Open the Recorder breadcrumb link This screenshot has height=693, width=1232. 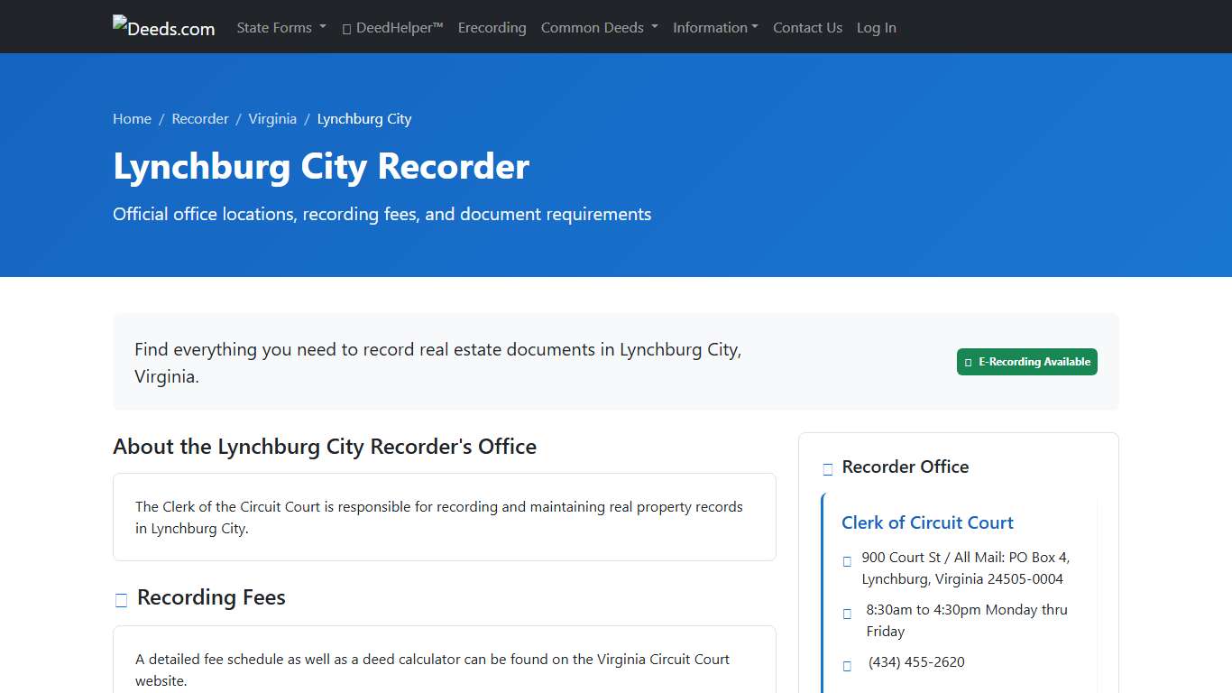(200, 118)
